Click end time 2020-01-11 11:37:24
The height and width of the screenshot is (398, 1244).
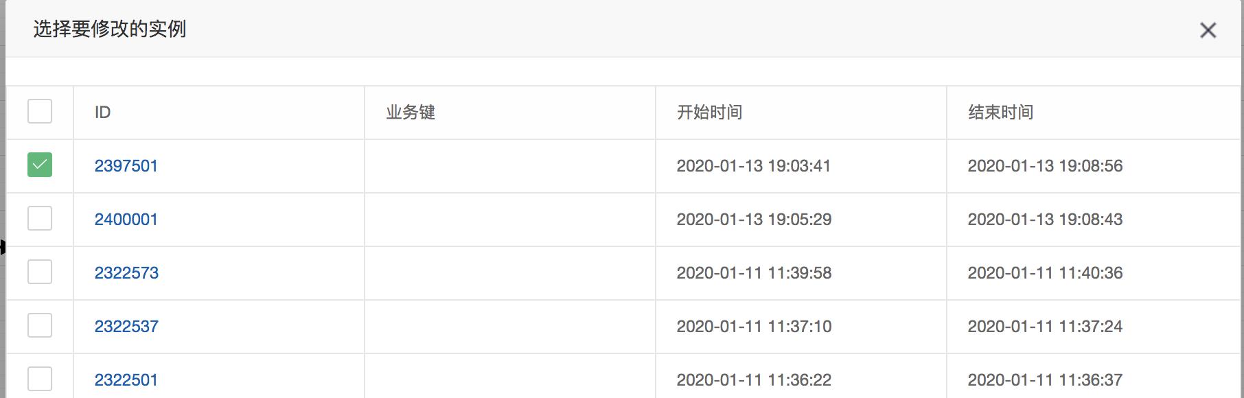[x=1046, y=327]
